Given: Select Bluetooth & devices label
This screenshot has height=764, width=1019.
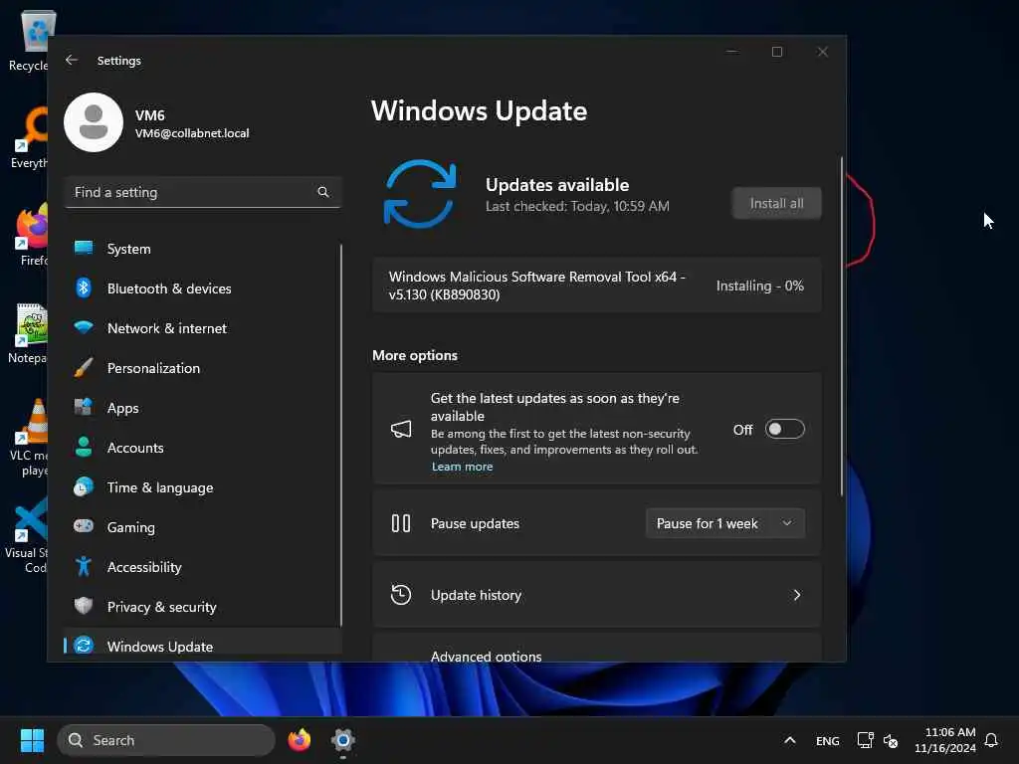Looking at the screenshot, I should (x=169, y=287).
